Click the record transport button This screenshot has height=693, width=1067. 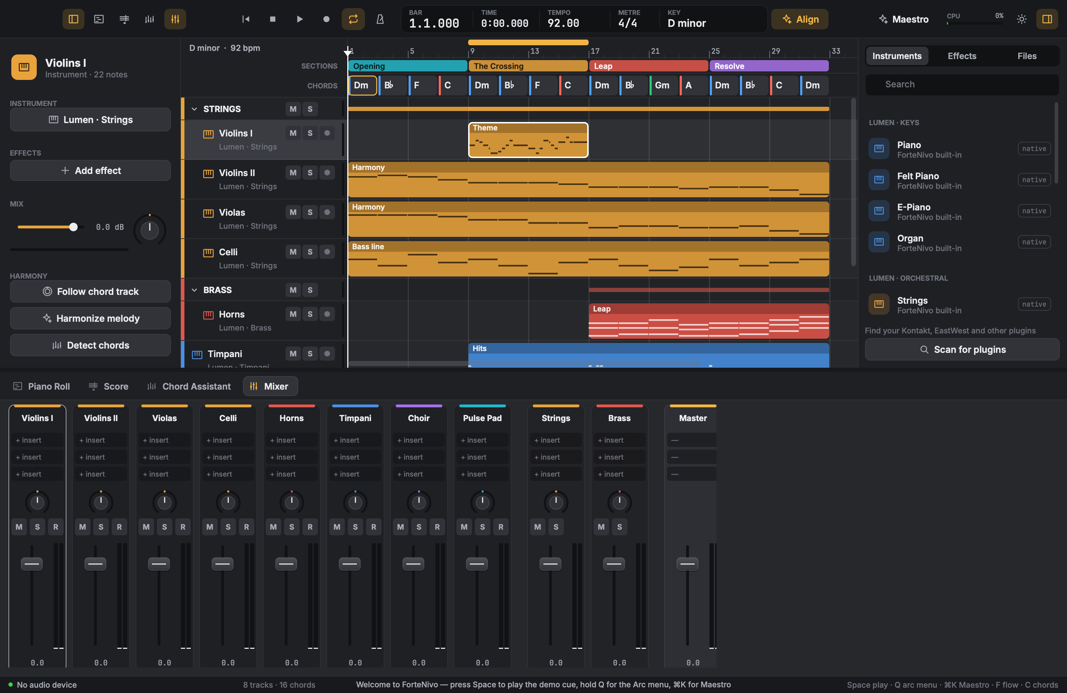click(326, 19)
